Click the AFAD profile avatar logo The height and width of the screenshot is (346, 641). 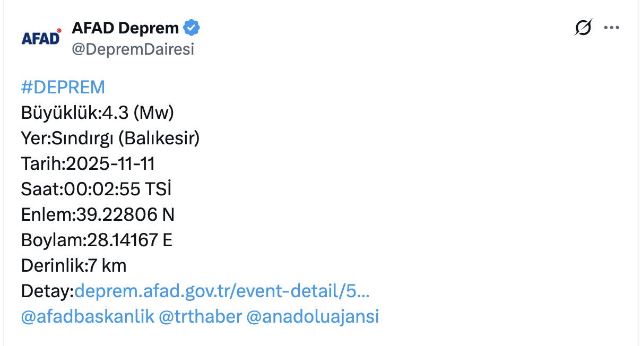click(x=41, y=38)
